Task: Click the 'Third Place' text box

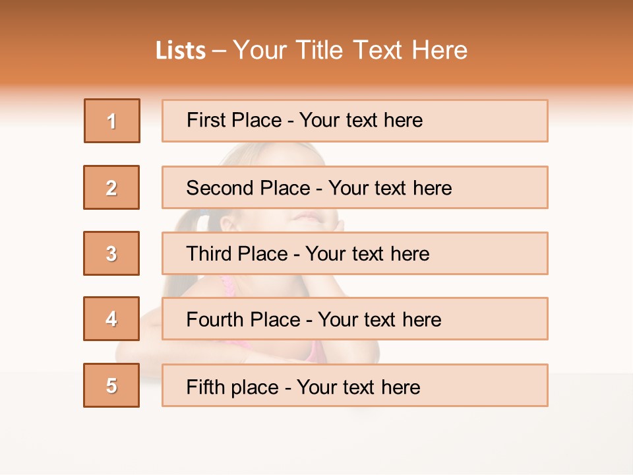Action: coord(355,253)
